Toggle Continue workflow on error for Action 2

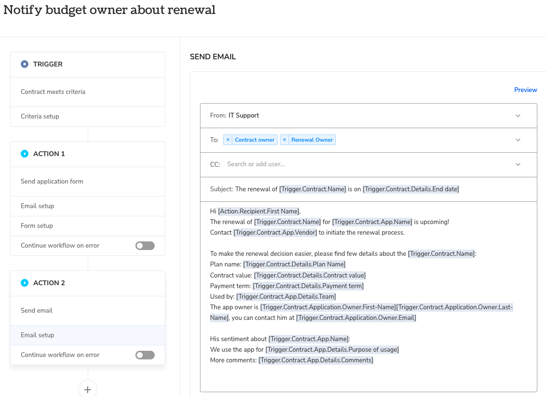[145, 355]
